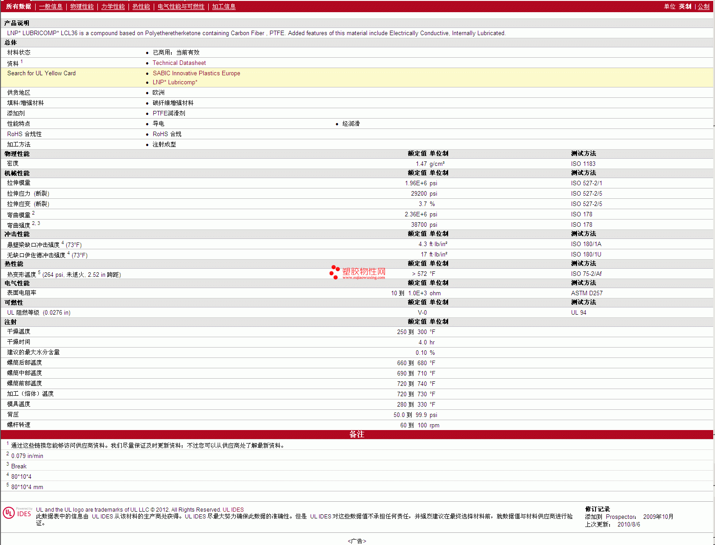The height and width of the screenshot is (545, 715).
Task: Click the 经润滑 feature item
Action: (x=351, y=124)
